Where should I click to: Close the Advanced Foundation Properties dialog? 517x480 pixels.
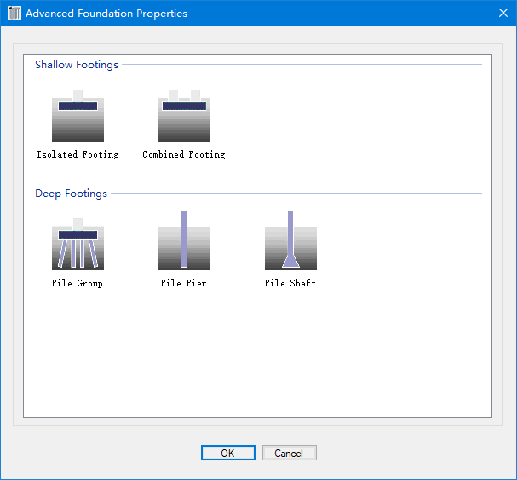(503, 14)
